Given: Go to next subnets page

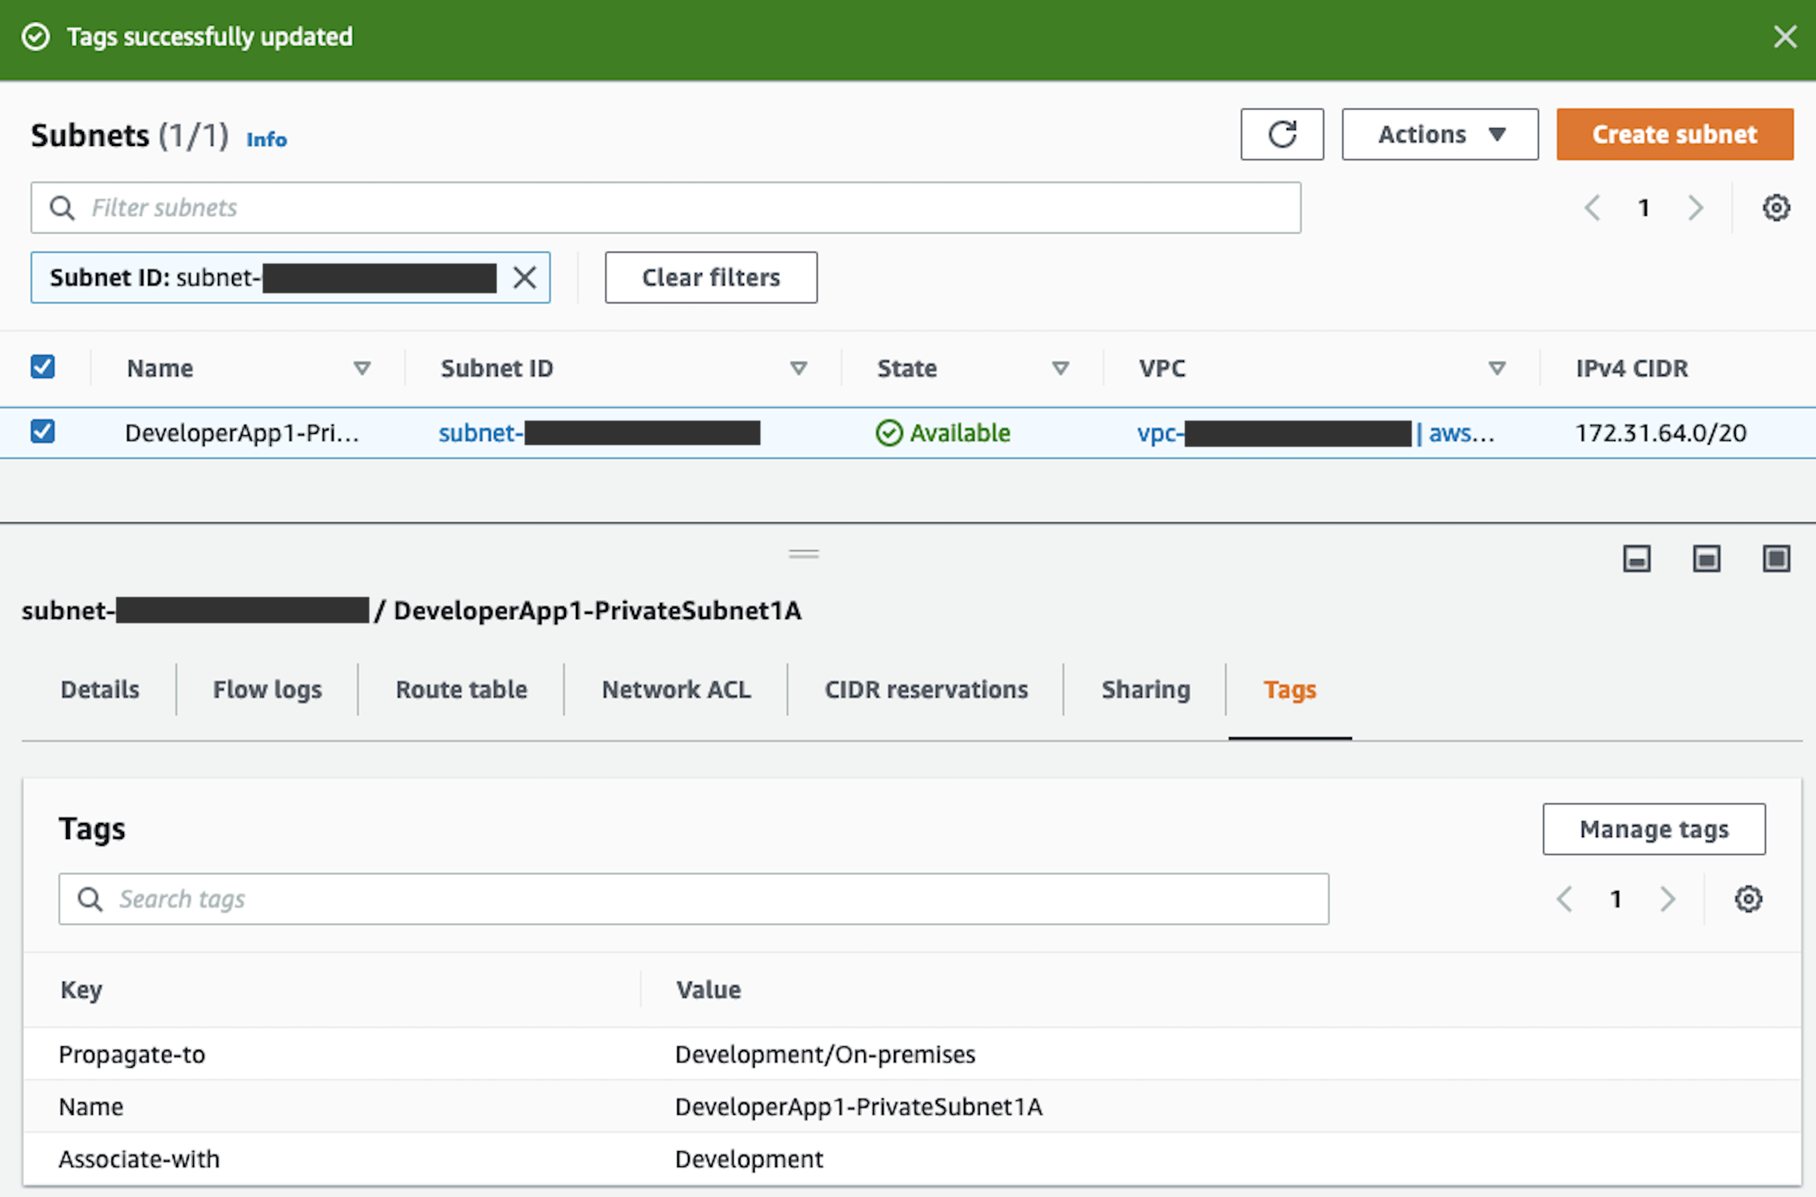Looking at the screenshot, I should click(x=1696, y=207).
